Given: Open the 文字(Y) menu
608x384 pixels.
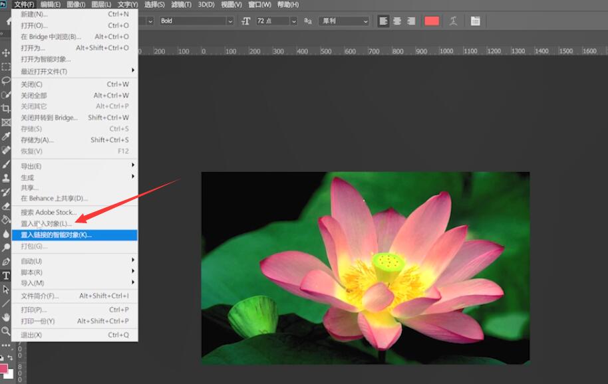Looking at the screenshot, I should [x=128, y=5].
